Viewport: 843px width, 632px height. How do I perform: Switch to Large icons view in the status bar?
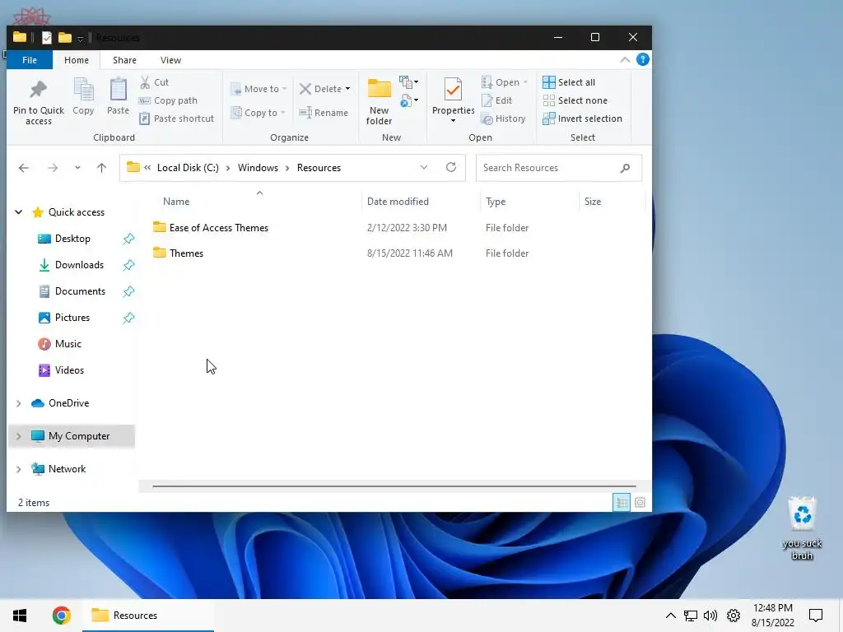coord(640,503)
